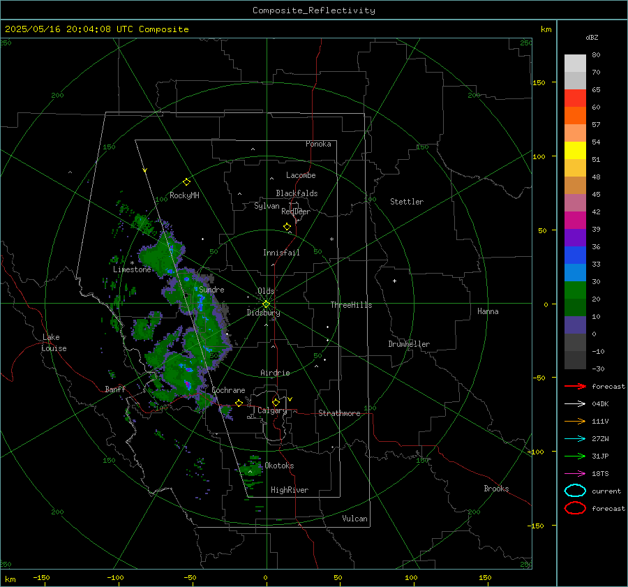Click the yellow radar site marker at Didsbury
The height and width of the screenshot is (587, 628).
pyautogui.click(x=266, y=304)
